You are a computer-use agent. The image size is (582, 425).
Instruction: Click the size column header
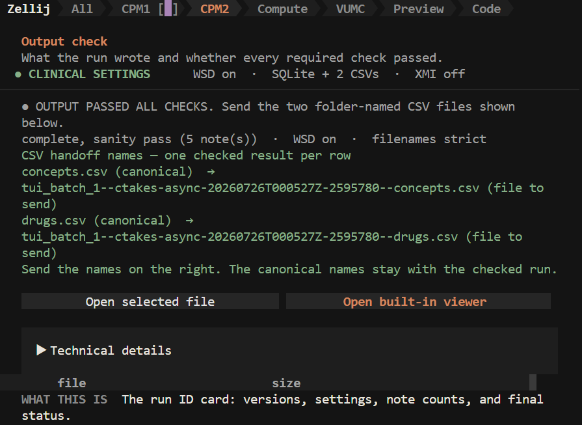click(x=286, y=383)
